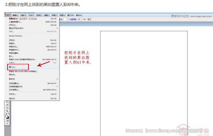Choose 存储为 Web 和设备所用格式(W)...
This screenshot has height=136, width=213.
click(32, 59)
